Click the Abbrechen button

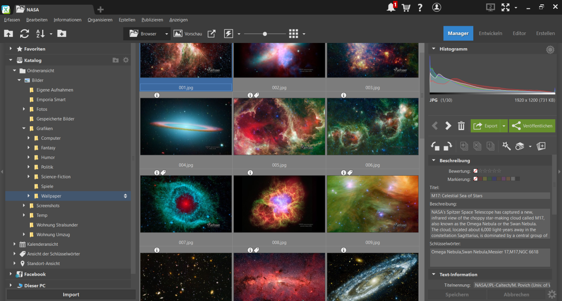pos(516,294)
